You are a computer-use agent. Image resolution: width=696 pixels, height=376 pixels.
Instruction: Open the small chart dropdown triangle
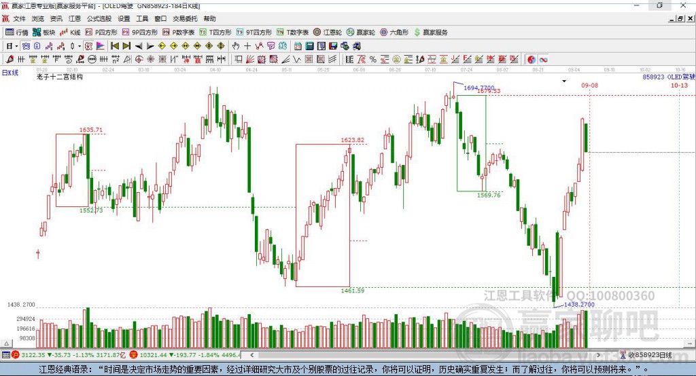(564, 81)
